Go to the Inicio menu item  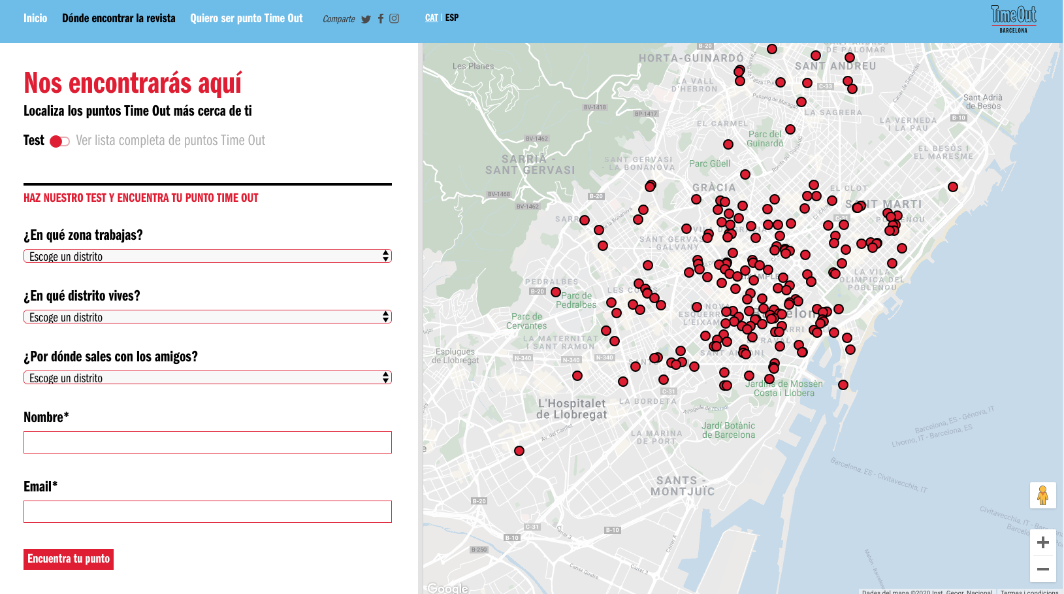click(35, 18)
